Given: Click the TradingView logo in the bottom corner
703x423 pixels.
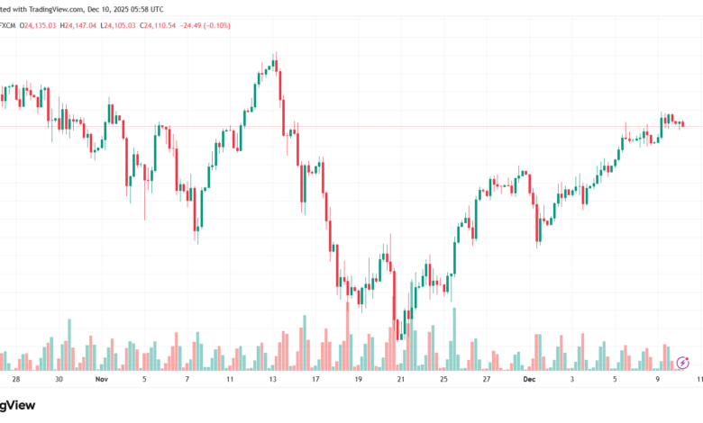Looking at the screenshot, I should click(18, 406).
